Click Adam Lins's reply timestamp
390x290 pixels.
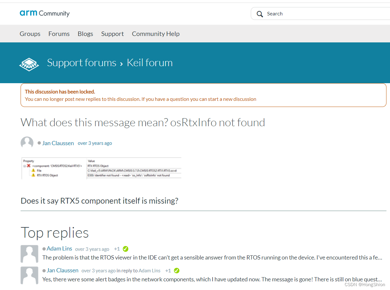92,249
